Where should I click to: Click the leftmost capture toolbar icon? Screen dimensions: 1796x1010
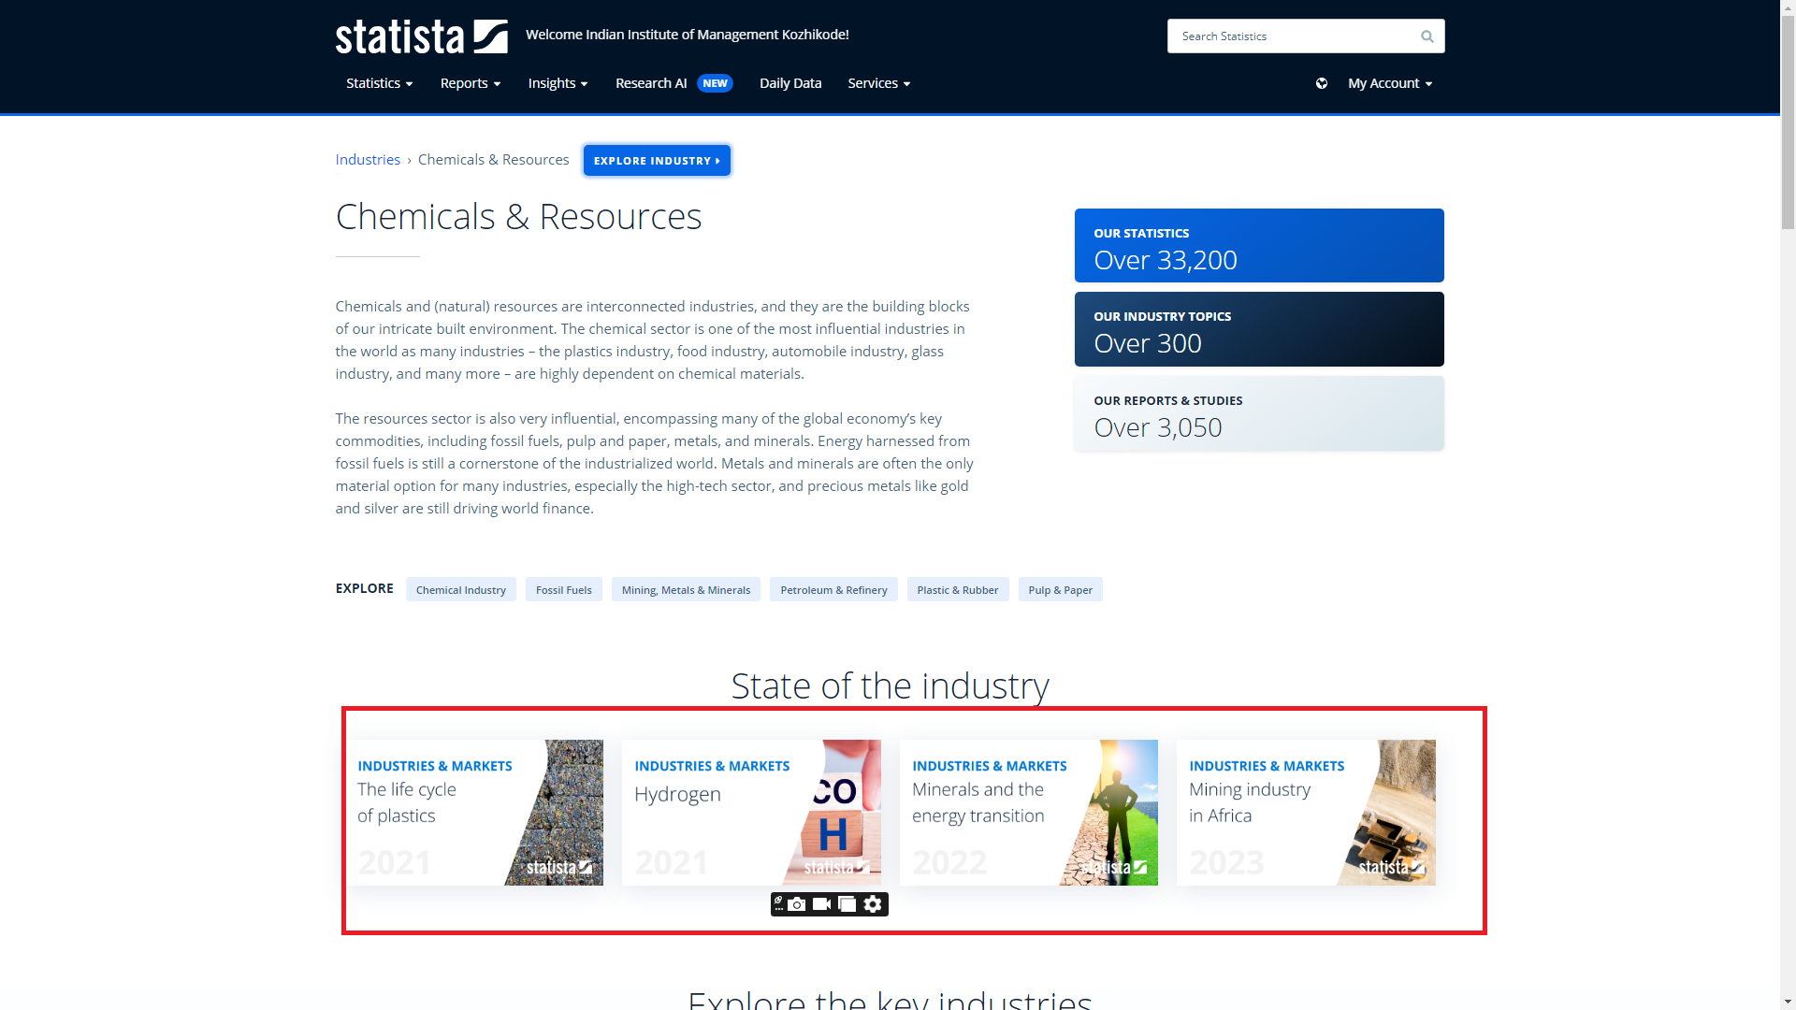[x=778, y=904]
